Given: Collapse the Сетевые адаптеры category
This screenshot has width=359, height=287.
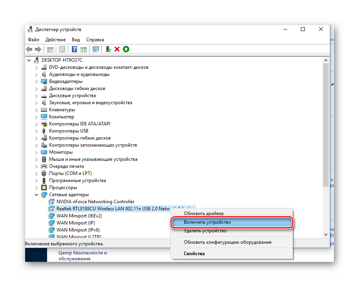Looking at the screenshot, I should pos(37,195).
